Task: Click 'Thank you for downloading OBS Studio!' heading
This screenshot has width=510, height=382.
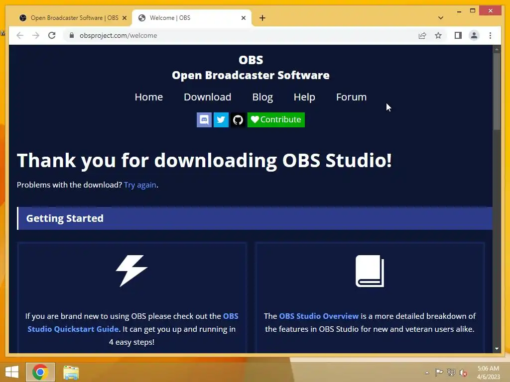Action: (204, 161)
